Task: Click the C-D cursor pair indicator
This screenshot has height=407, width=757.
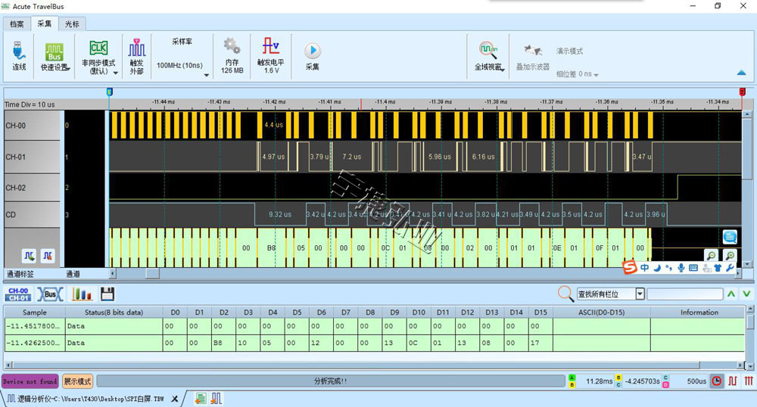Action: coord(665,381)
